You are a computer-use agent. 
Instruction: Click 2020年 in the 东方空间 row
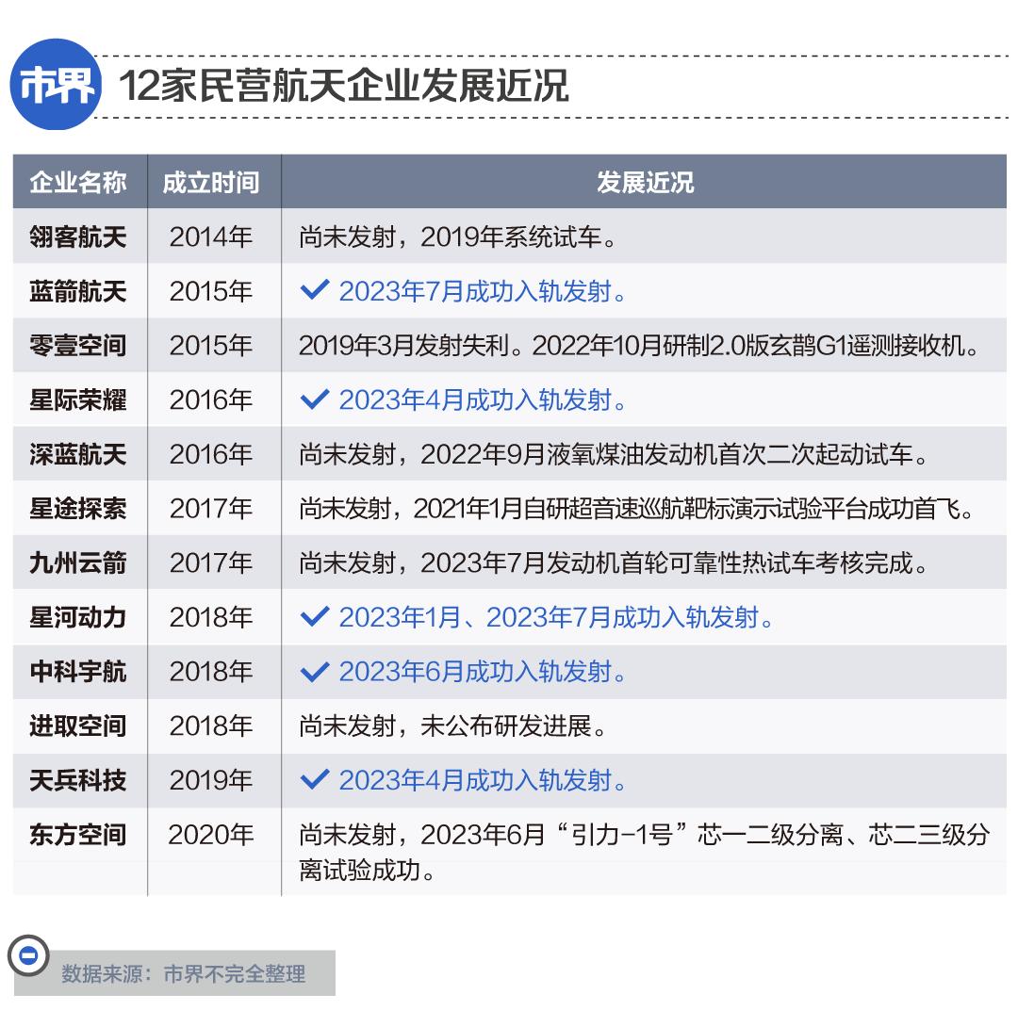(x=211, y=835)
